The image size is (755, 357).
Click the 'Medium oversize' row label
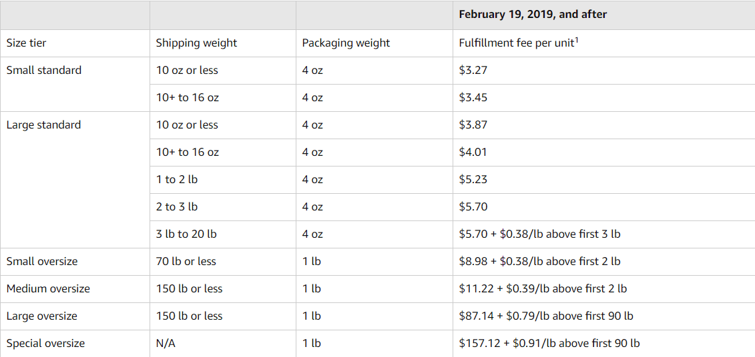48,288
